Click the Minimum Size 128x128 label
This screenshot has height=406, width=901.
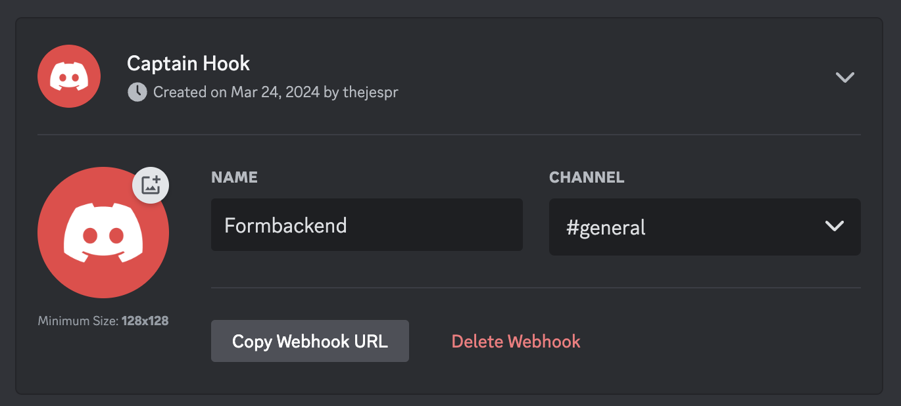(103, 321)
